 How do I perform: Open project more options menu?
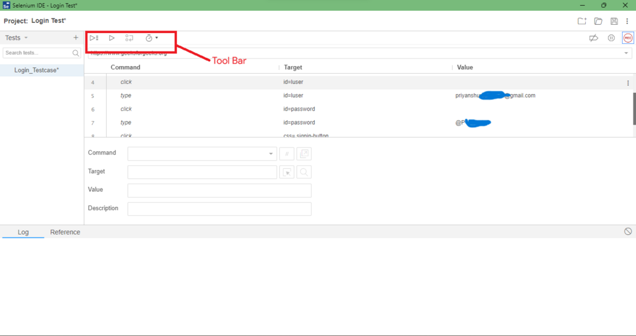(x=627, y=21)
